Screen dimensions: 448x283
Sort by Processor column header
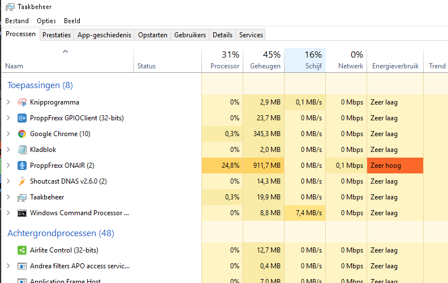pyautogui.click(x=222, y=60)
